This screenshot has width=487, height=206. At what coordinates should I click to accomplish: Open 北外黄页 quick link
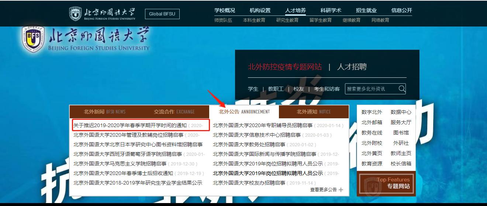point(372,153)
